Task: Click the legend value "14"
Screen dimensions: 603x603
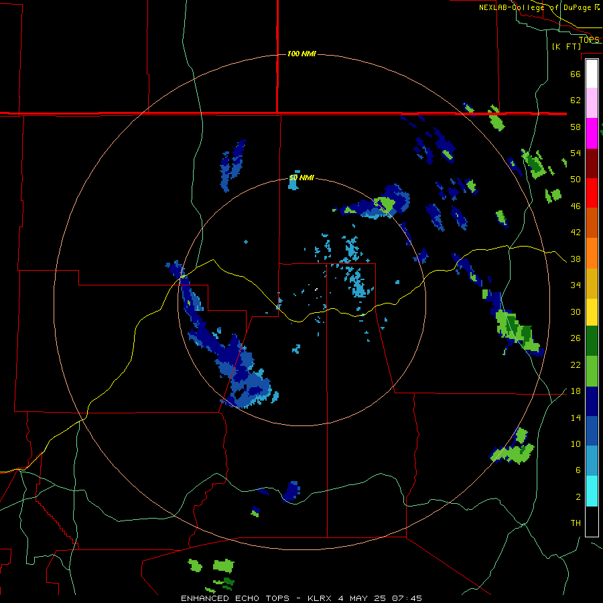Action: click(576, 417)
